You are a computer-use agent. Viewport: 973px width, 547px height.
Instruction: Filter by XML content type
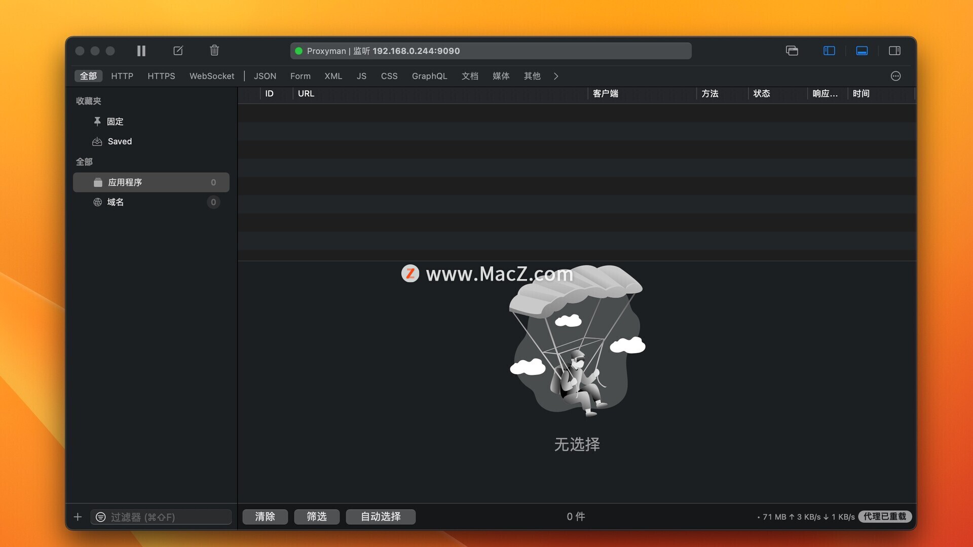tap(333, 76)
